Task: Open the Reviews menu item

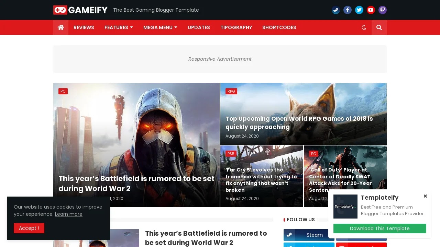Action: tap(84, 27)
